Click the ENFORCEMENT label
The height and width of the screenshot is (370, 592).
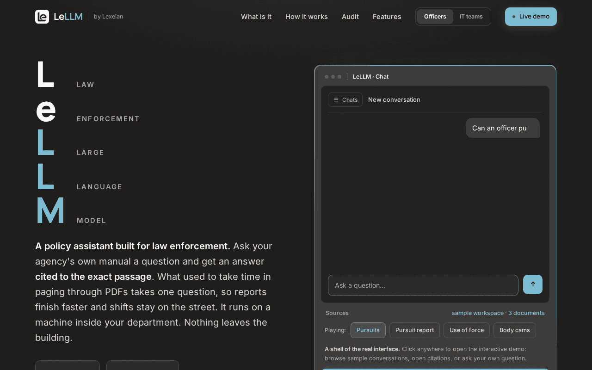(108, 119)
